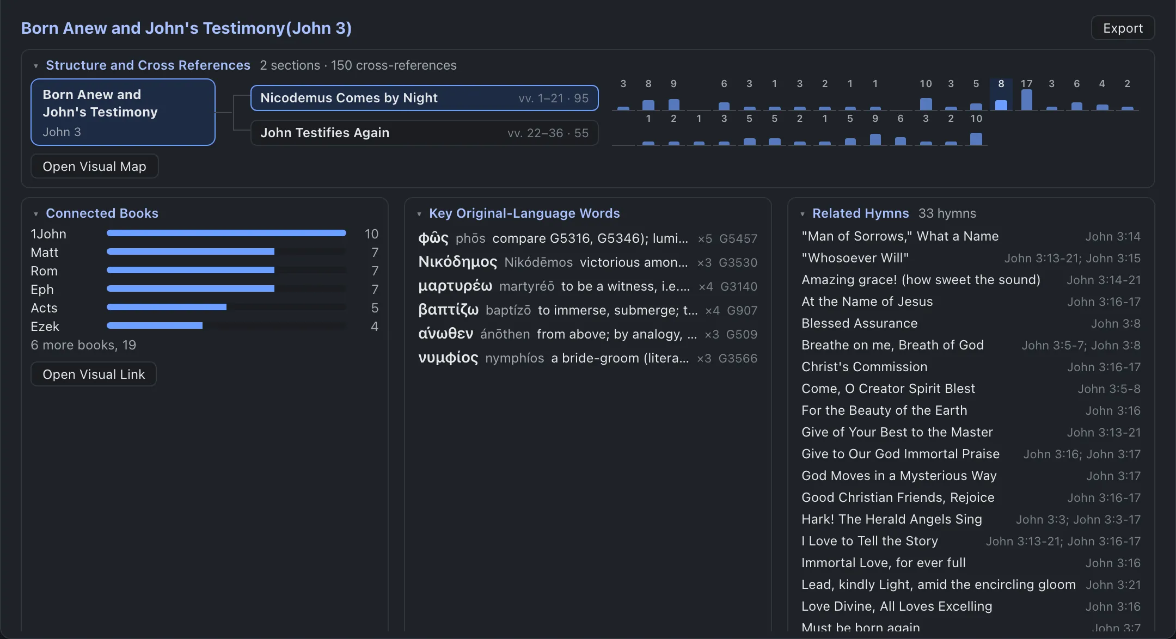Open the Νικόδημος word entry
Screen dimensions: 1176x639
[588, 262]
